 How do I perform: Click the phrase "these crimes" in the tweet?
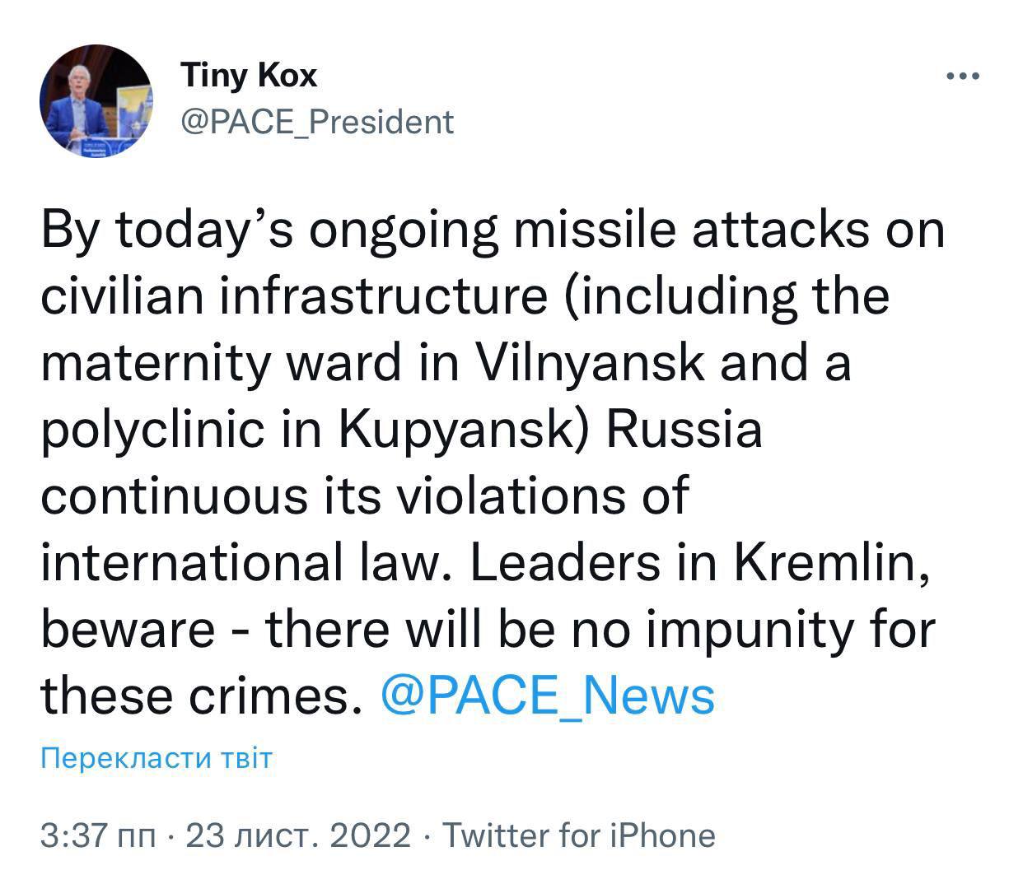(x=202, y=696)
